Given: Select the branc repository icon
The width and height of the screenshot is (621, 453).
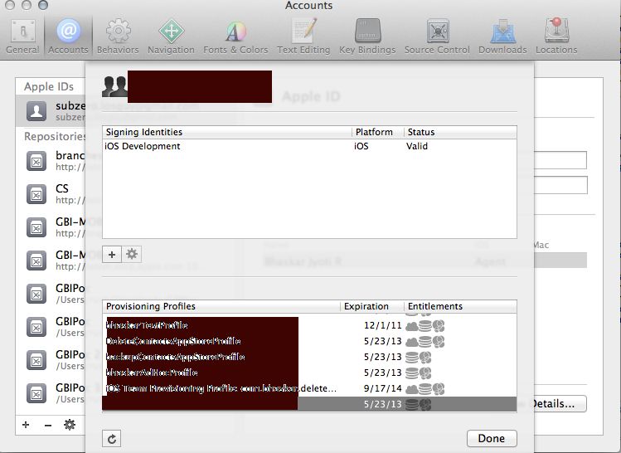Looking at the screenshot, I should (36, 161).
